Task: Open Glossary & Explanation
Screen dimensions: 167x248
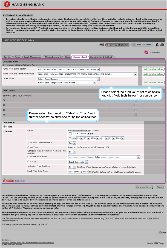Action: coord(117,45)
